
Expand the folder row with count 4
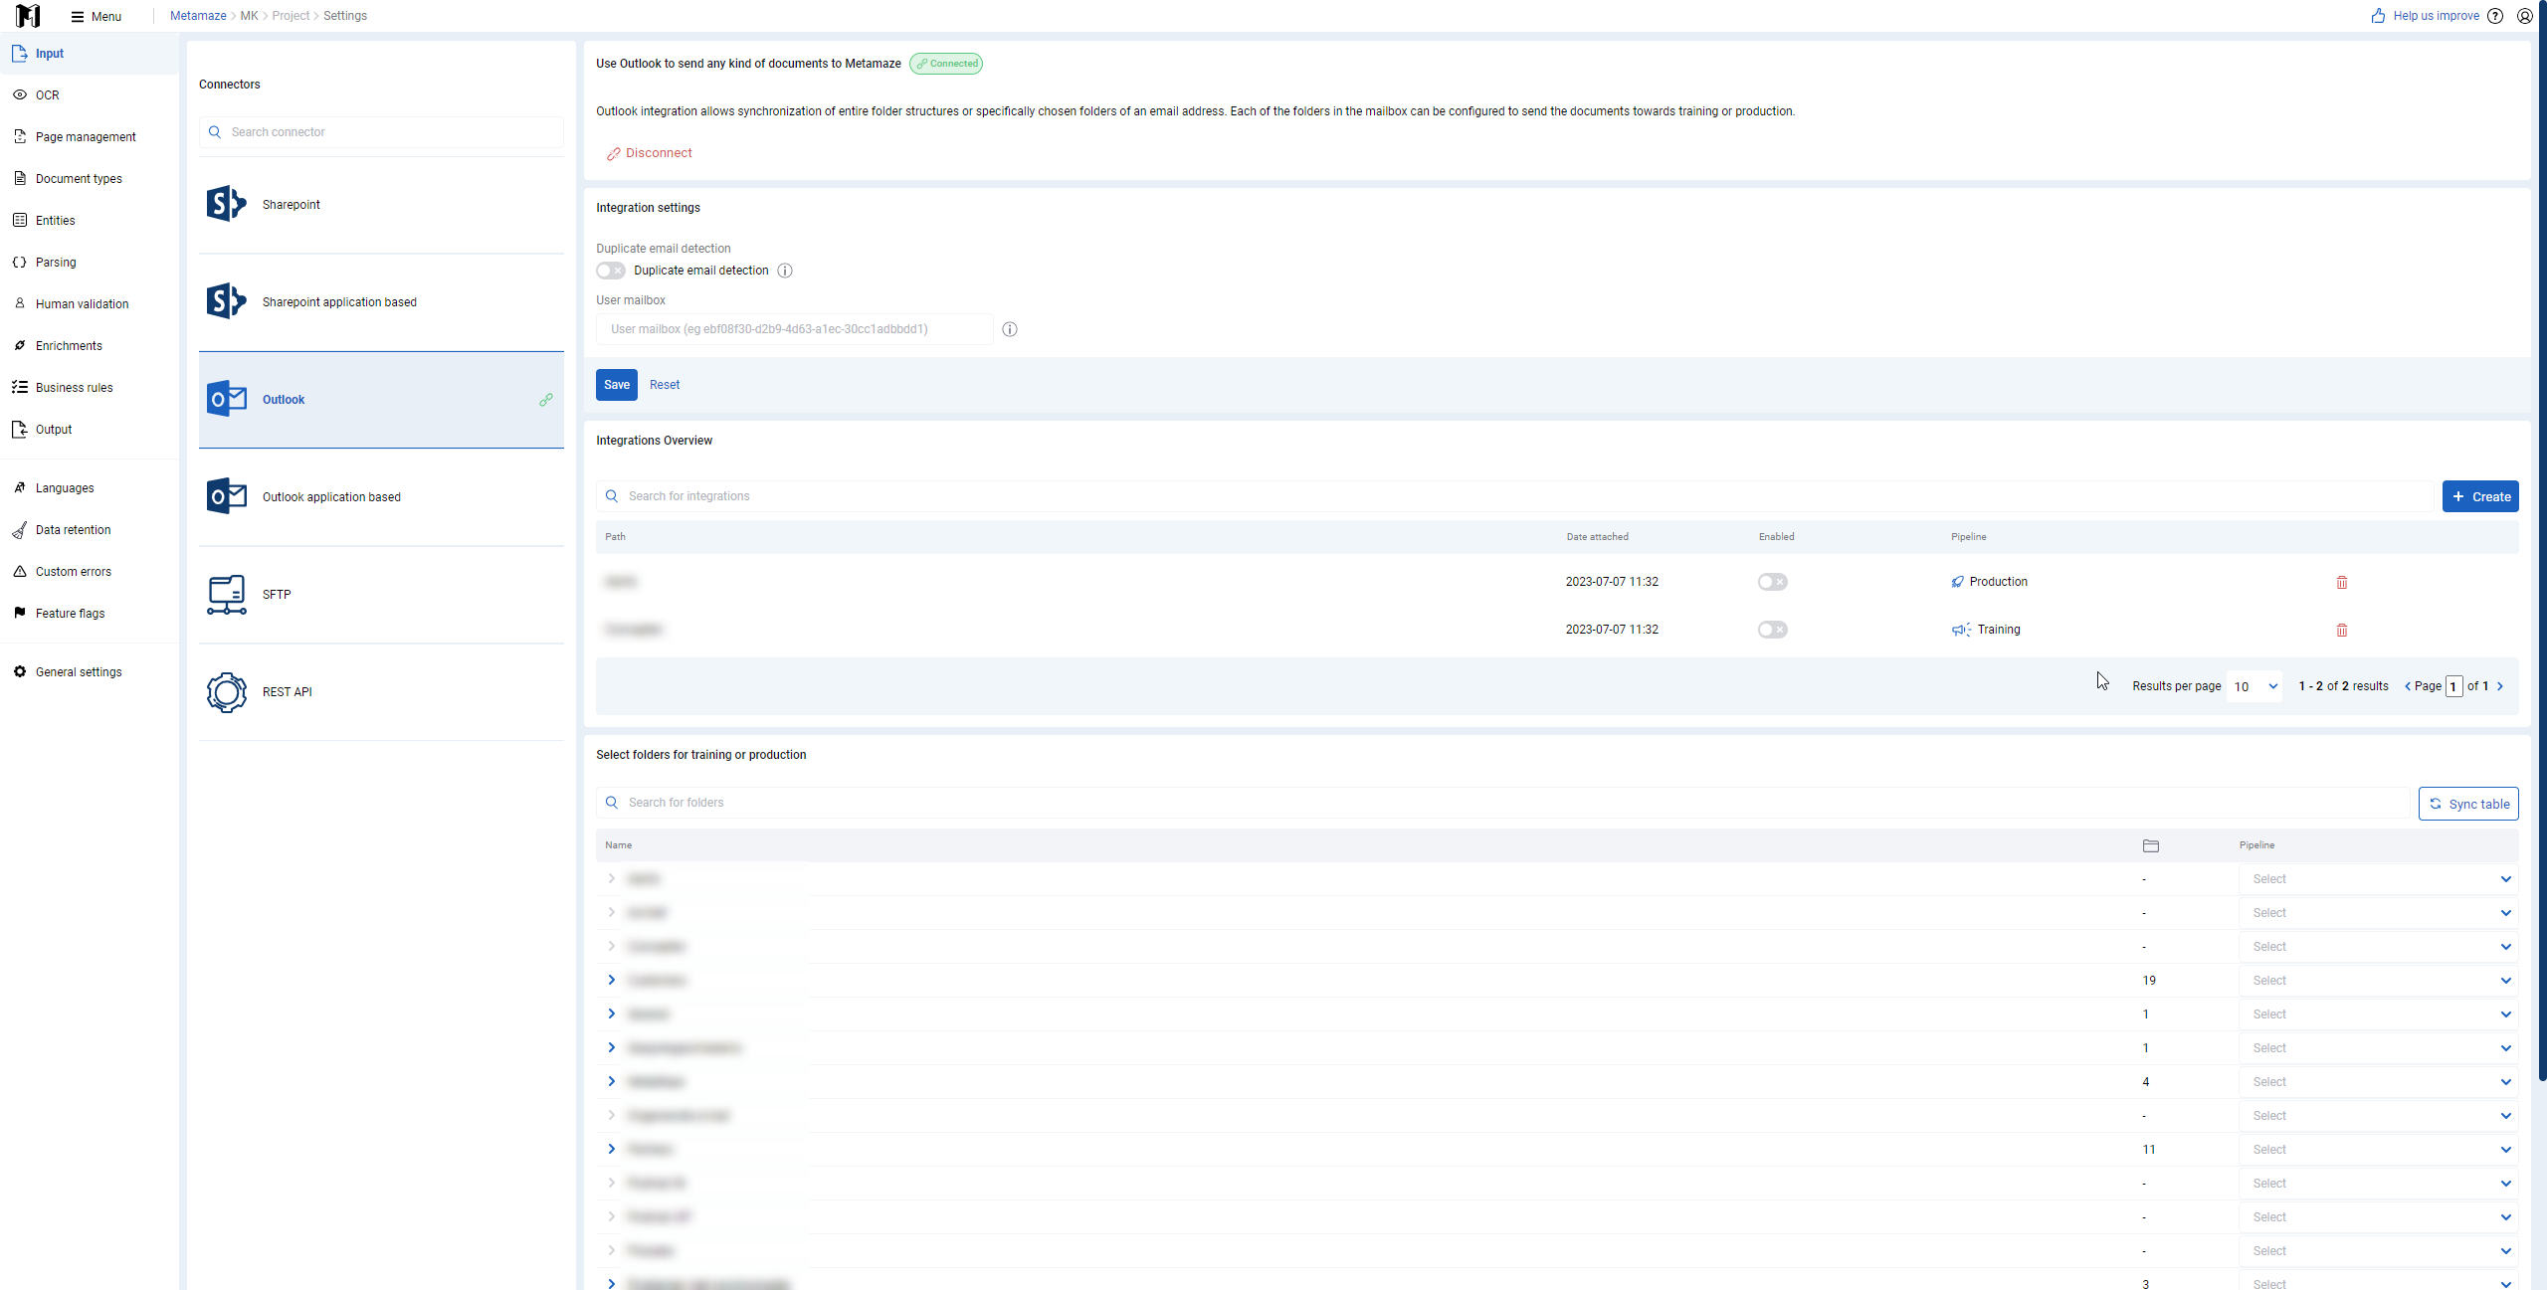pyautogui.click(x=612, y=1081)
